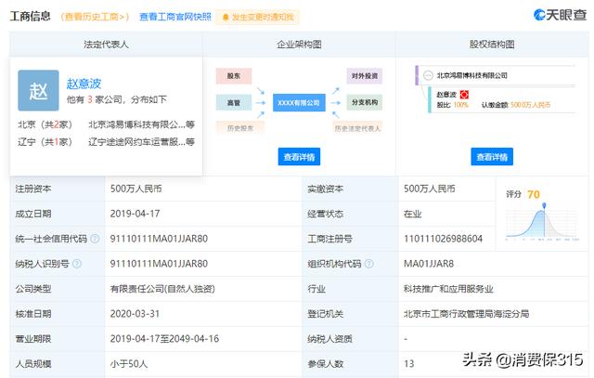Click the 历史股东 box in diagram
Image resolution: width=594 pixels, height=378 pixels.
240,128
